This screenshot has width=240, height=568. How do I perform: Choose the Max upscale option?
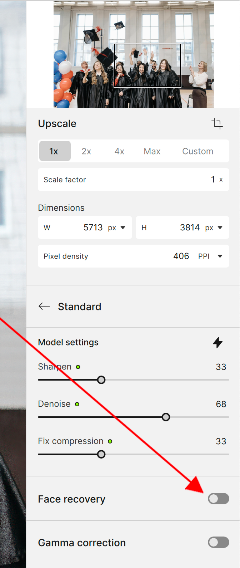(152, 151)
